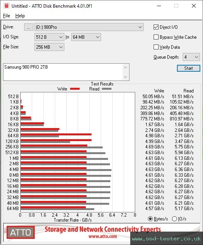Click the ATTO app icon in title bar
The width and height of the screenshot is (203, 245).
click(x=7, y=6)
